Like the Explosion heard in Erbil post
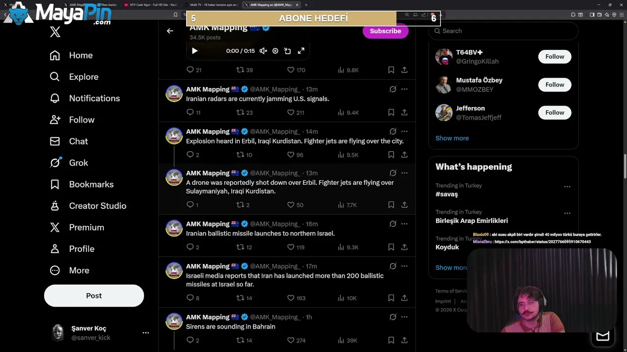The image size is (627, 352). [x=295, y=155]
